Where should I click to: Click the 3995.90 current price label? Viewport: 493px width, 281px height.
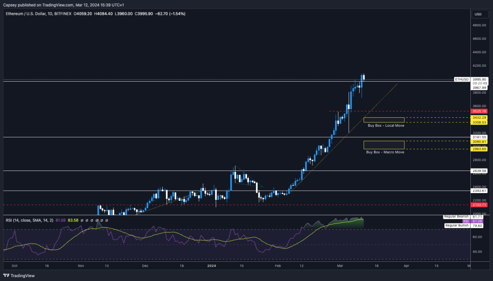480,80
